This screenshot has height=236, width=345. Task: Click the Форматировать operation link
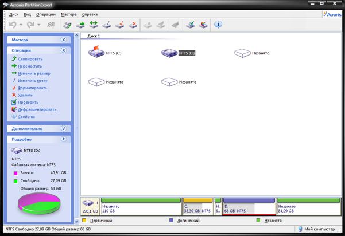pyautogui.click(x=32, y=88)
